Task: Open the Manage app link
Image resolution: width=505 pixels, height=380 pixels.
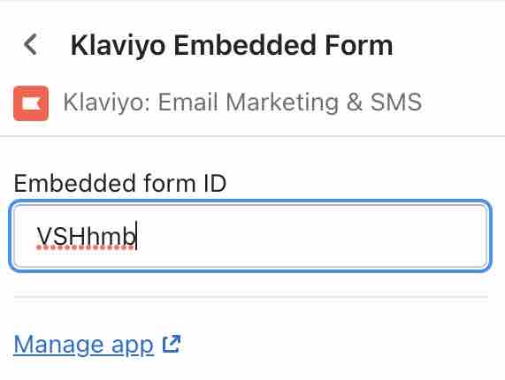Action: (x=83, y=345)
